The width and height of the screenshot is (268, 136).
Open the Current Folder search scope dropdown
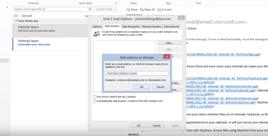106,9
